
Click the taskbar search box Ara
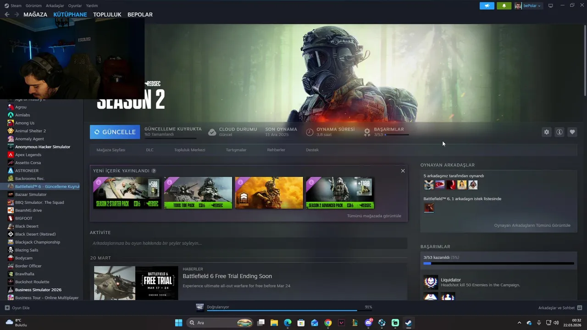[x=220, y=323]
